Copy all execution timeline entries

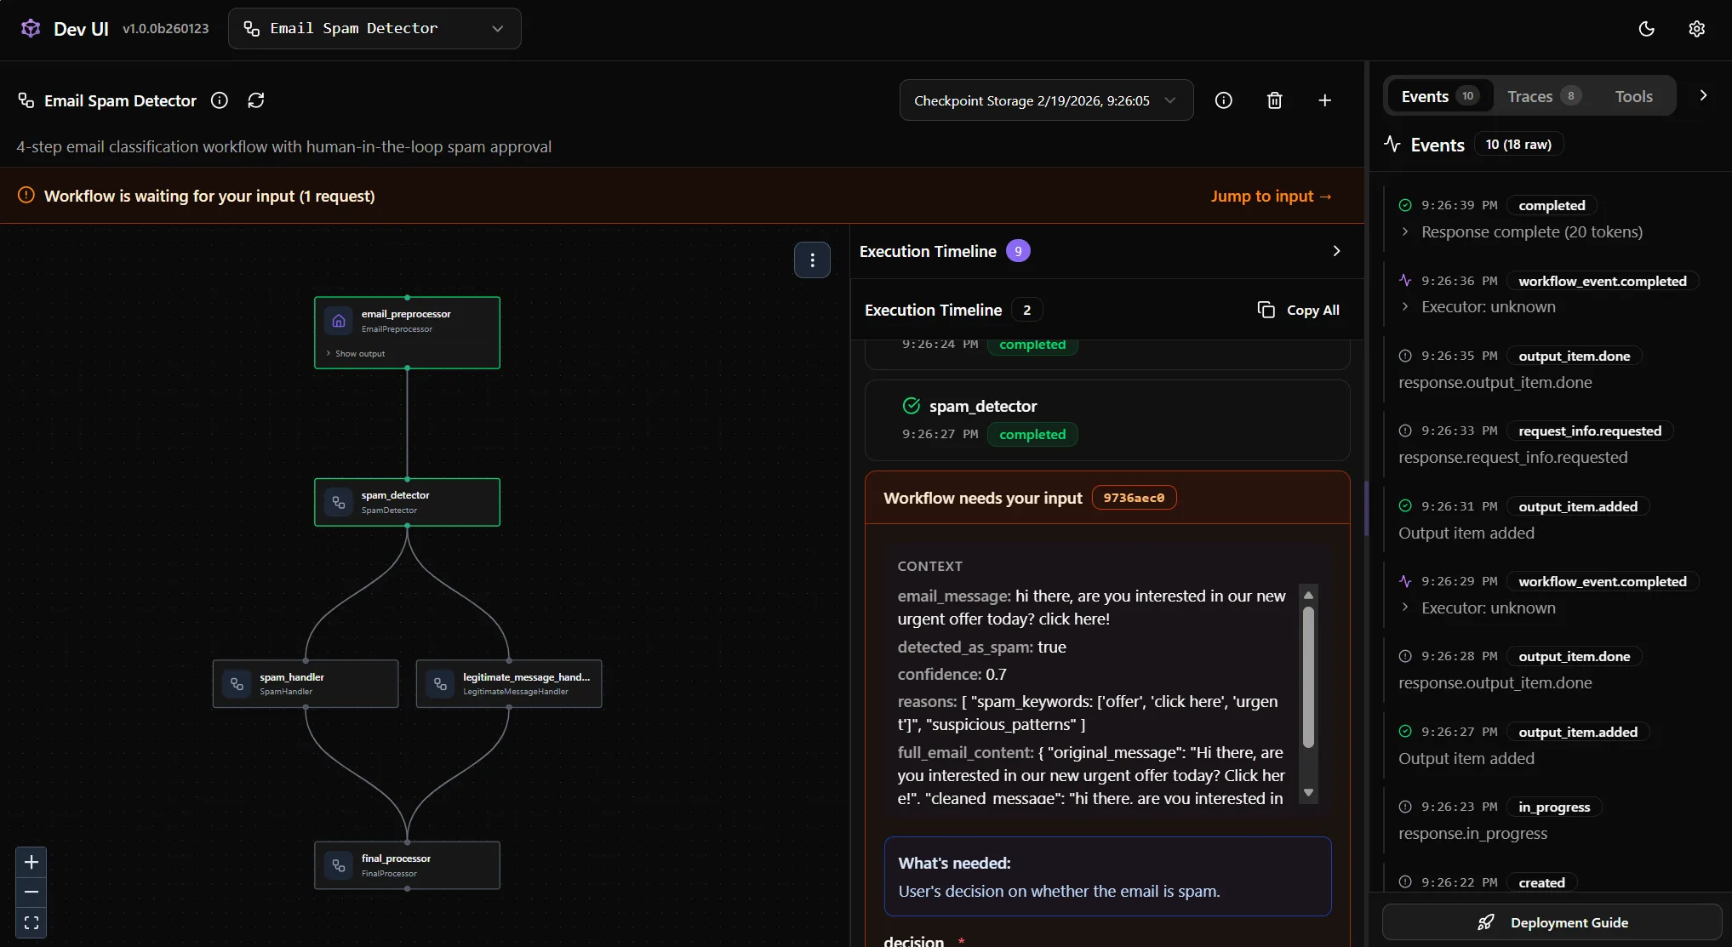(x=1299, y=311)
